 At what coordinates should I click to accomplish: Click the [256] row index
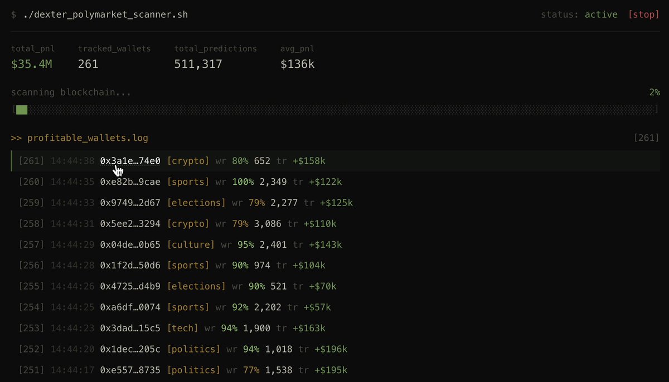pyautogui.click(x=32, y=266)
